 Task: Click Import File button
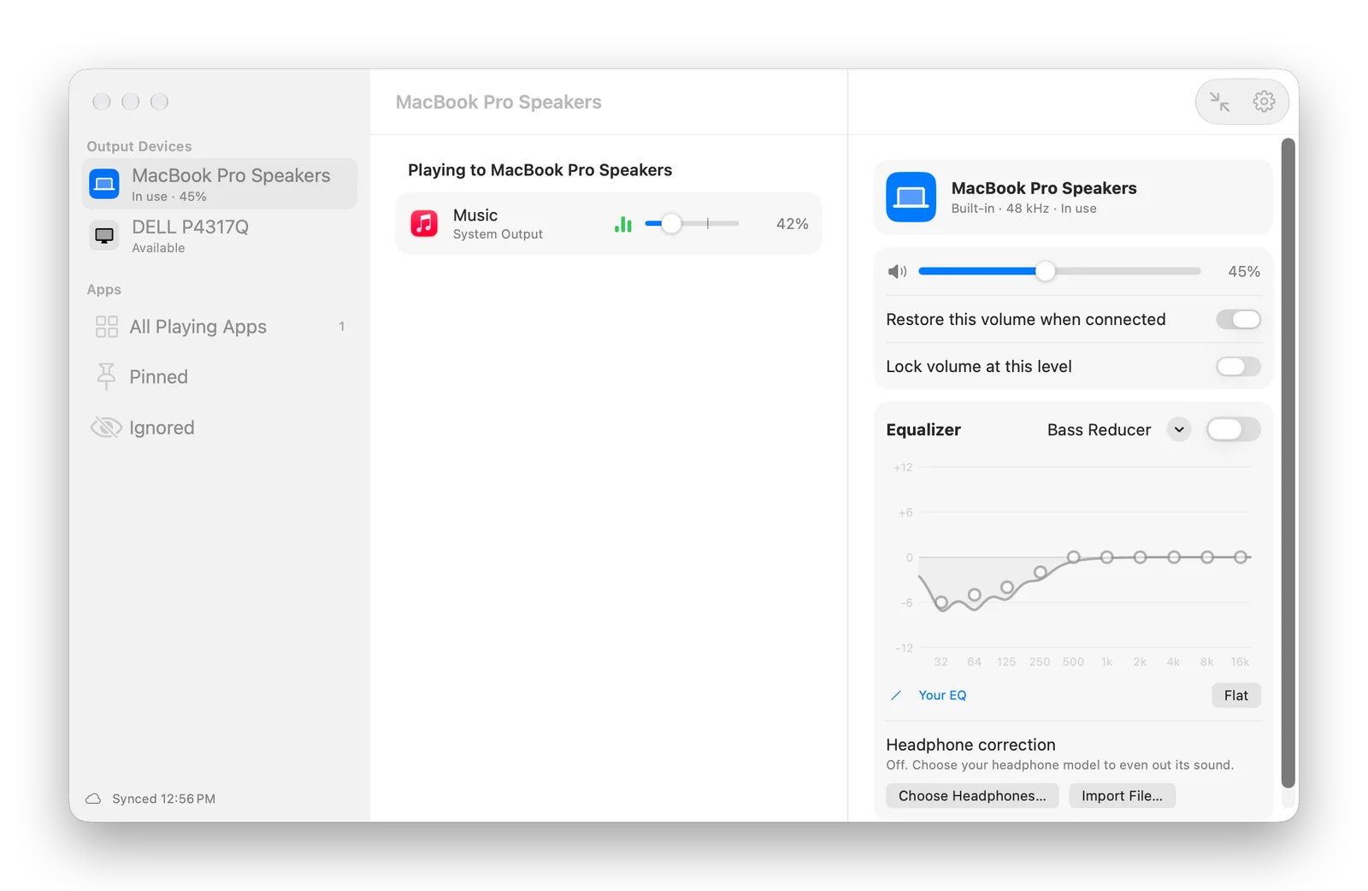tap(1122, 795)
